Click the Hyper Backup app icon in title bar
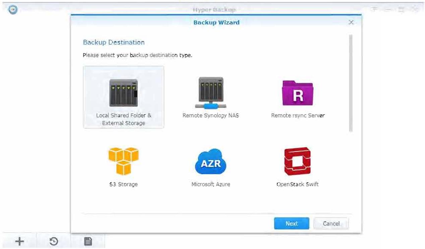Screen dimensions: 425x249 click(x=12, y=10)
